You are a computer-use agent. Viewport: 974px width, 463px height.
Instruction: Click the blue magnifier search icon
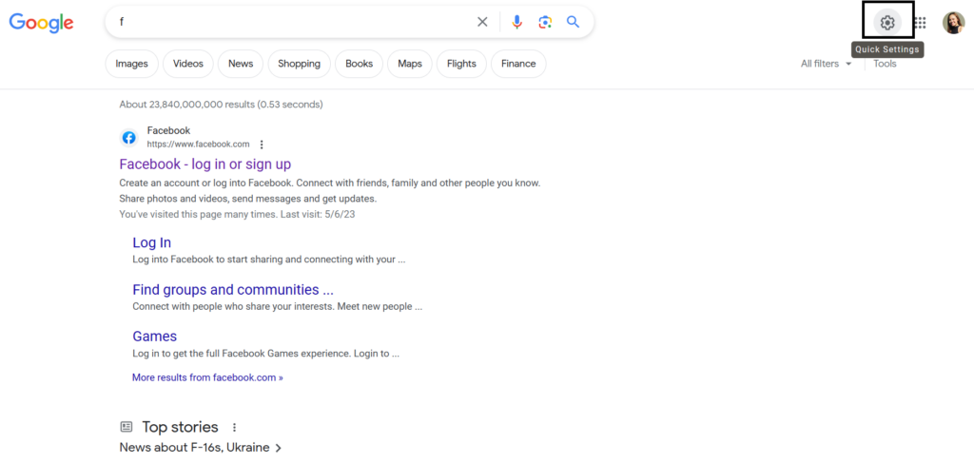573,23
